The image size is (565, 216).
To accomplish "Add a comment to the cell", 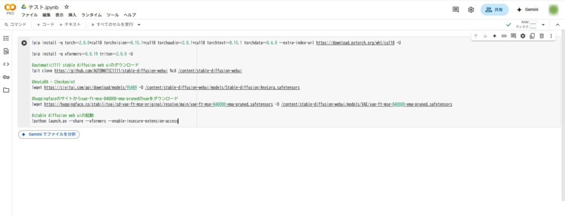I will (x=513, y=36).
